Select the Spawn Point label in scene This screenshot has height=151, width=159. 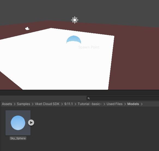coord(89,47)
